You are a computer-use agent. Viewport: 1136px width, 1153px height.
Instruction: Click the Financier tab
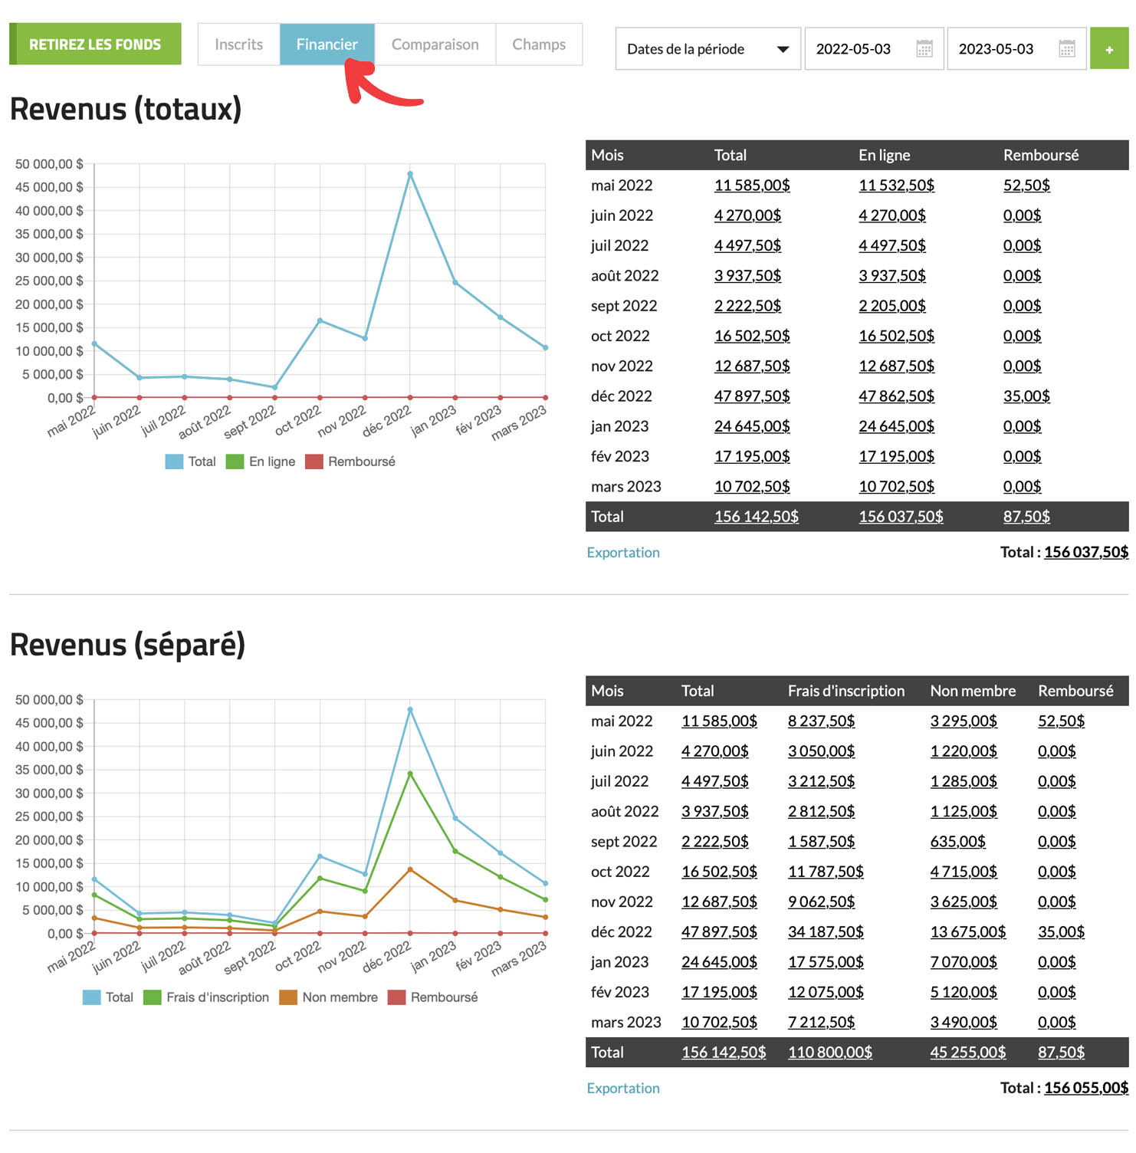[x=327, y=44]
